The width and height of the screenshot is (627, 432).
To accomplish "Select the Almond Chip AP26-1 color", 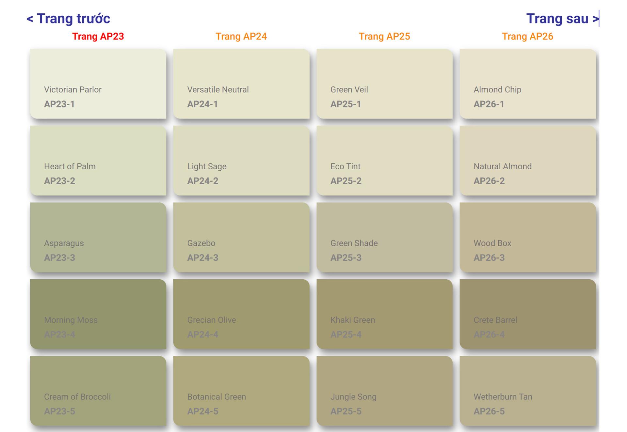I will pos(527,84).
